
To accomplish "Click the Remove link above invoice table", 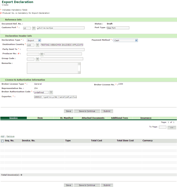I will coord(10,136).
